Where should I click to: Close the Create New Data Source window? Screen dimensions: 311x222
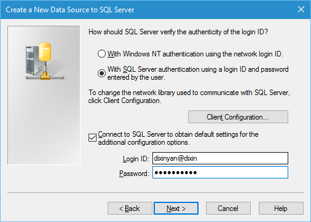(301, 9)
